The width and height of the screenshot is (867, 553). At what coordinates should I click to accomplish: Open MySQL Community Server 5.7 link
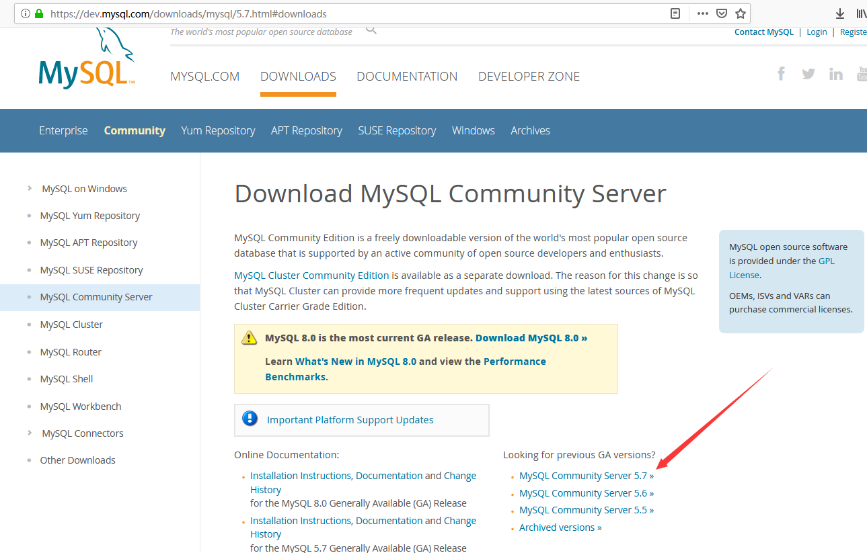(587, 476)
